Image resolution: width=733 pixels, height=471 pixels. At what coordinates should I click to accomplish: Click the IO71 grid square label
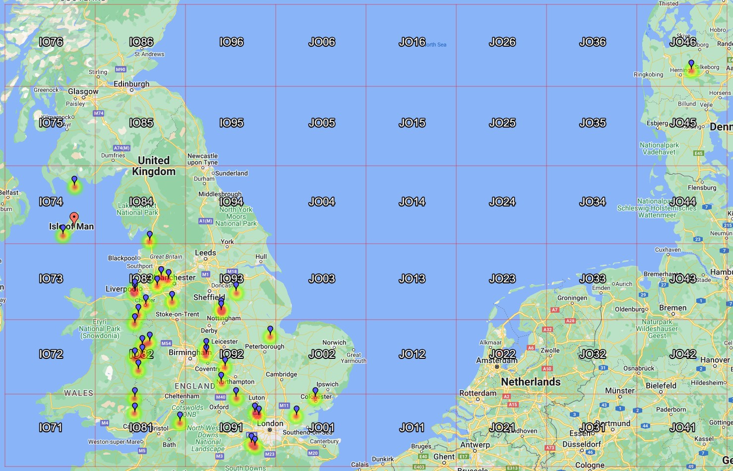(x=51, y=427)
